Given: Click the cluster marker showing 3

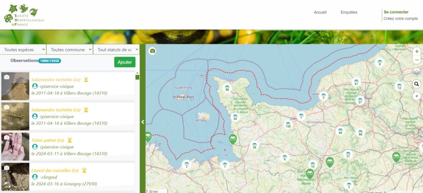Looking at the screenshot, I should click(324, 96).
